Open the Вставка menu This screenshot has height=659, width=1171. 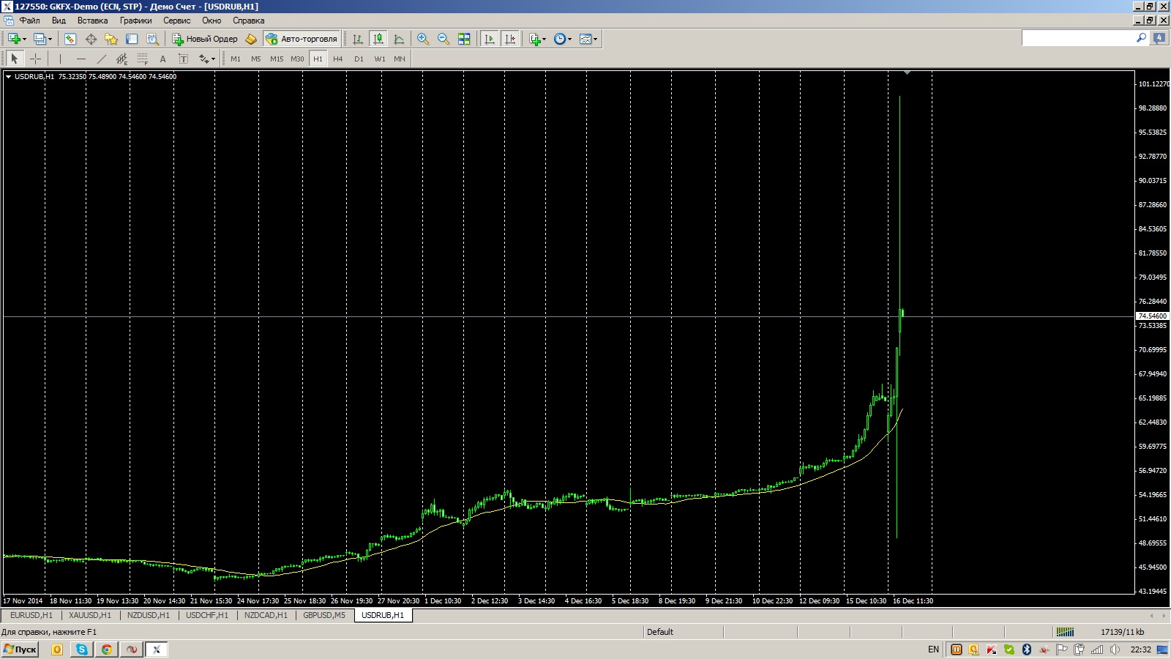point(93,21)
